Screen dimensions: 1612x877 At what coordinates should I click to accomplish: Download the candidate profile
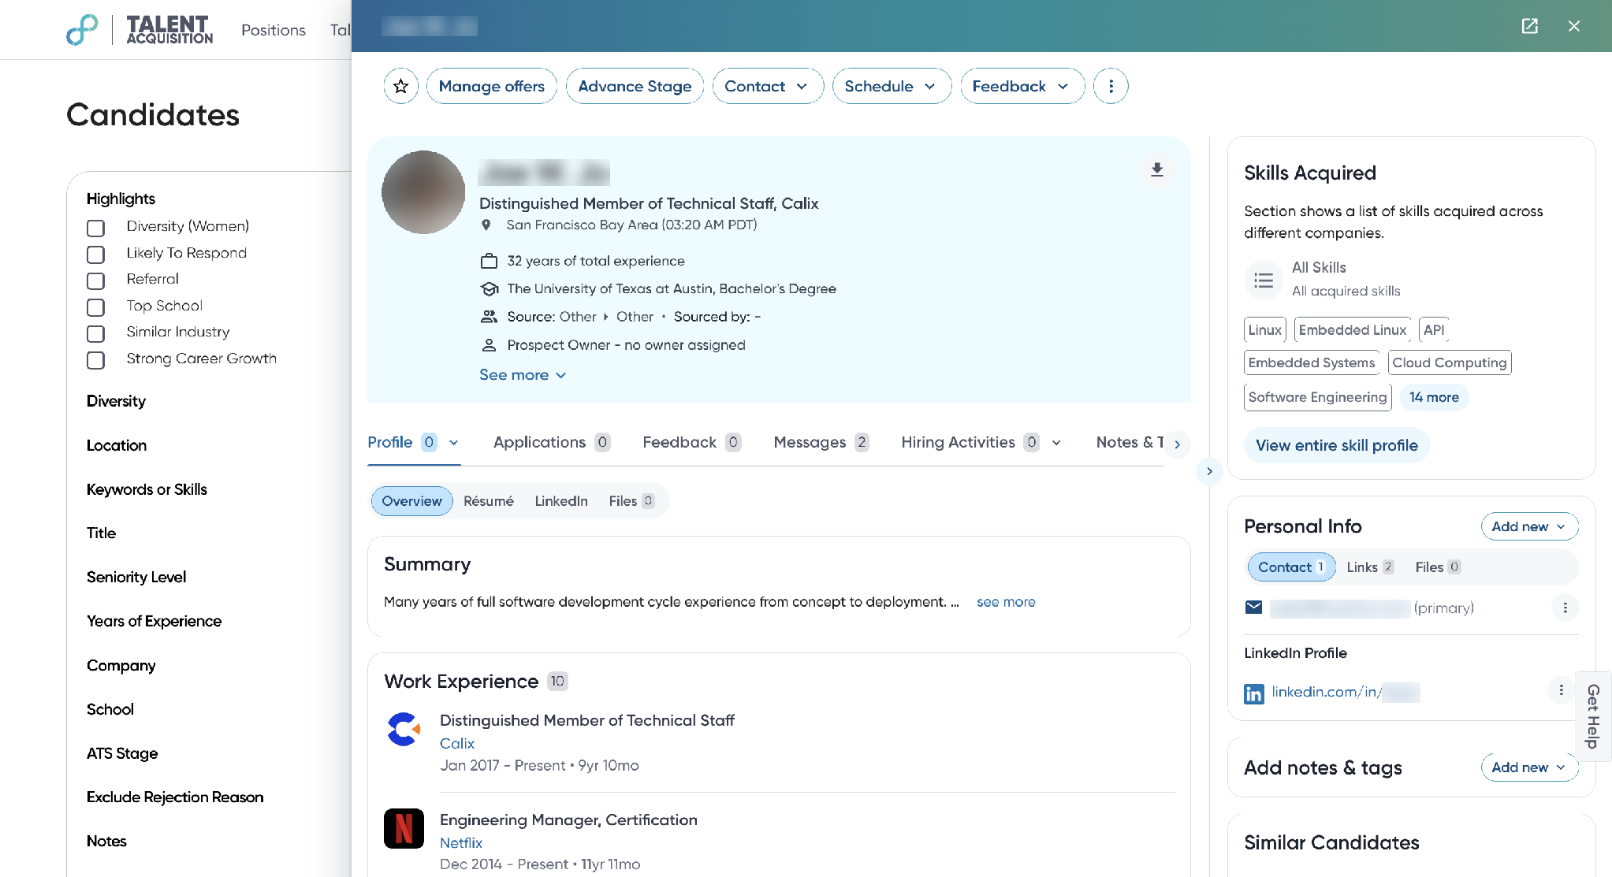pyautogui.click(x=1156, y=169)
